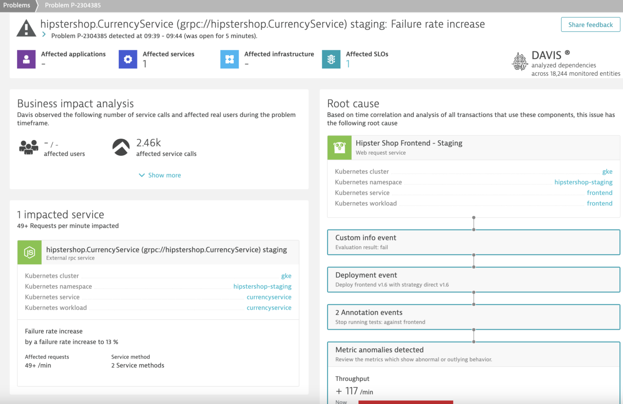This screenshot has width=623, height=404.
Task: Open gke cluster link in Root cause
Action: click(607, 172)
